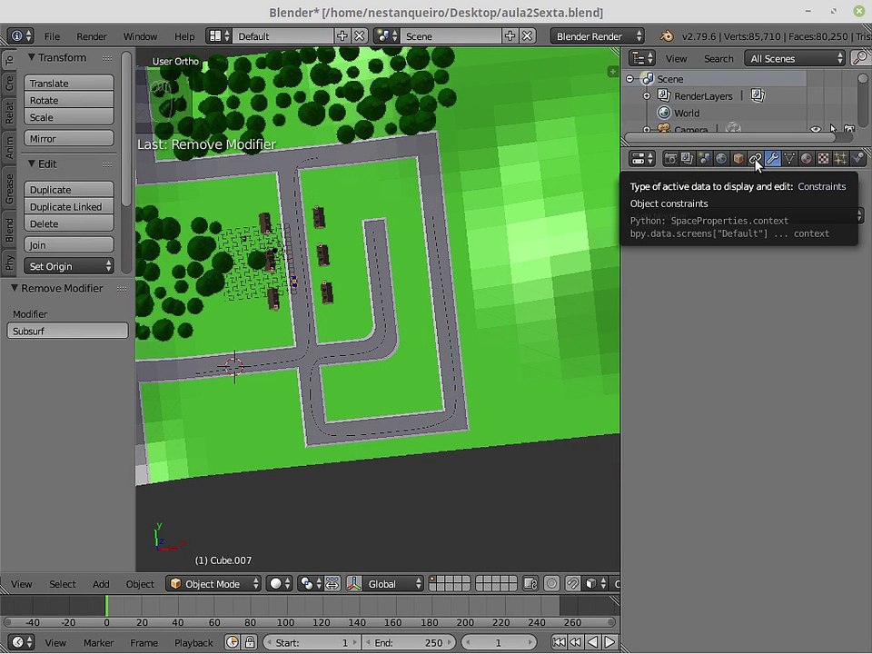Open the Render Layers properties tab icon
Screen dimensions: 872x654
tap(688, 159)
